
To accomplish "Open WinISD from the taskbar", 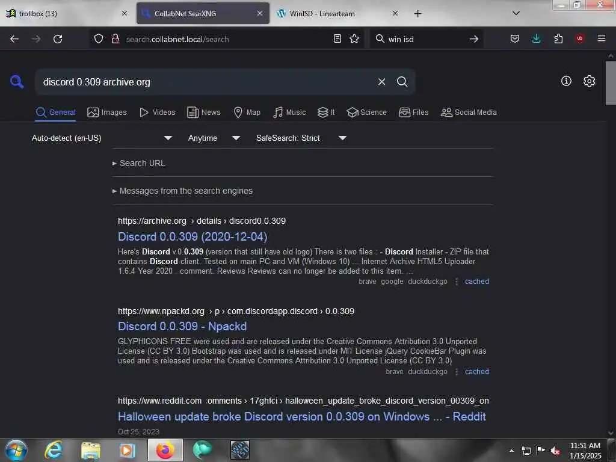I will tap(239, 450).
